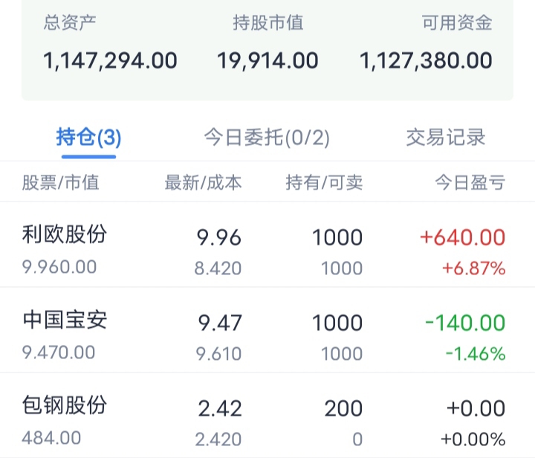
Task: Select the -140.00 loss for 中国宝安
Action: click(464, 323)
